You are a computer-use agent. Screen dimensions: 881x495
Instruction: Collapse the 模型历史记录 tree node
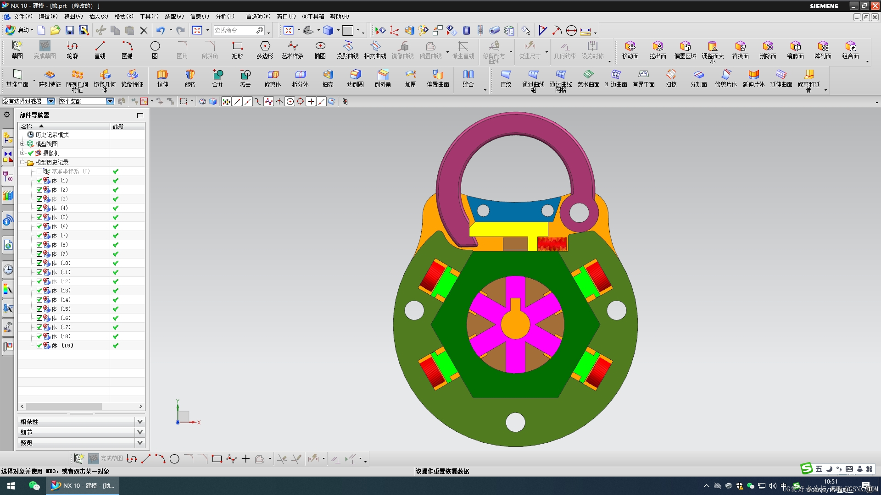(22, 162)
